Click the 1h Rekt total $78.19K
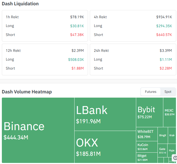Image resolution: width=177 pixels, height=164 pixels. point(77,17)
